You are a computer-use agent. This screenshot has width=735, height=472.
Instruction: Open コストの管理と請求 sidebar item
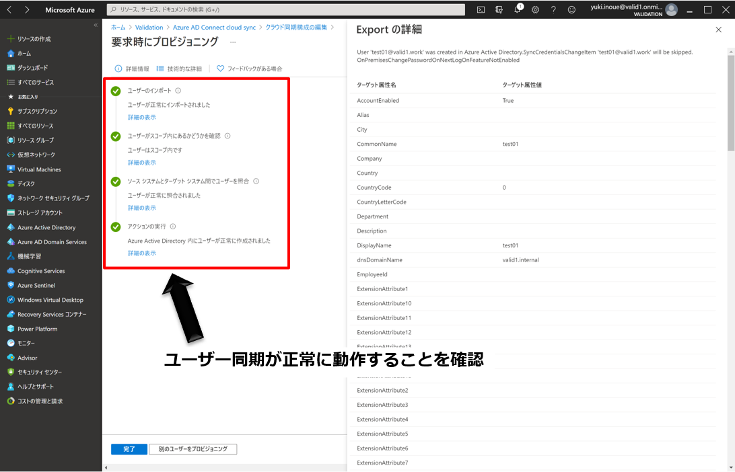pyautogui.click(x=35, y=401)
